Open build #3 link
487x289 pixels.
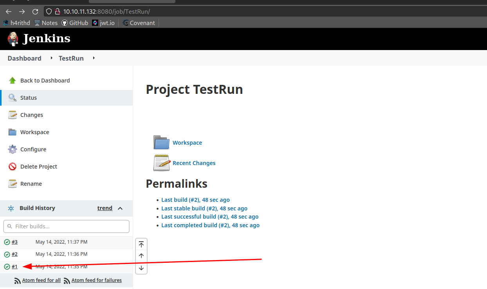click(14, 242)
